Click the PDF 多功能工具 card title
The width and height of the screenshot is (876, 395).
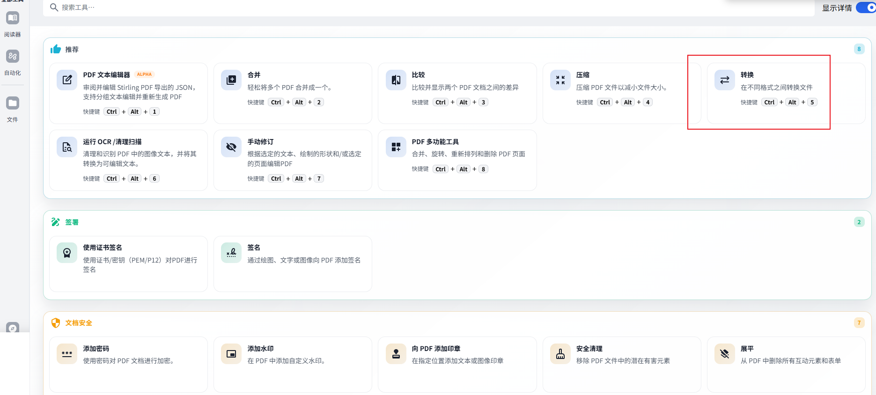[435, 142]
